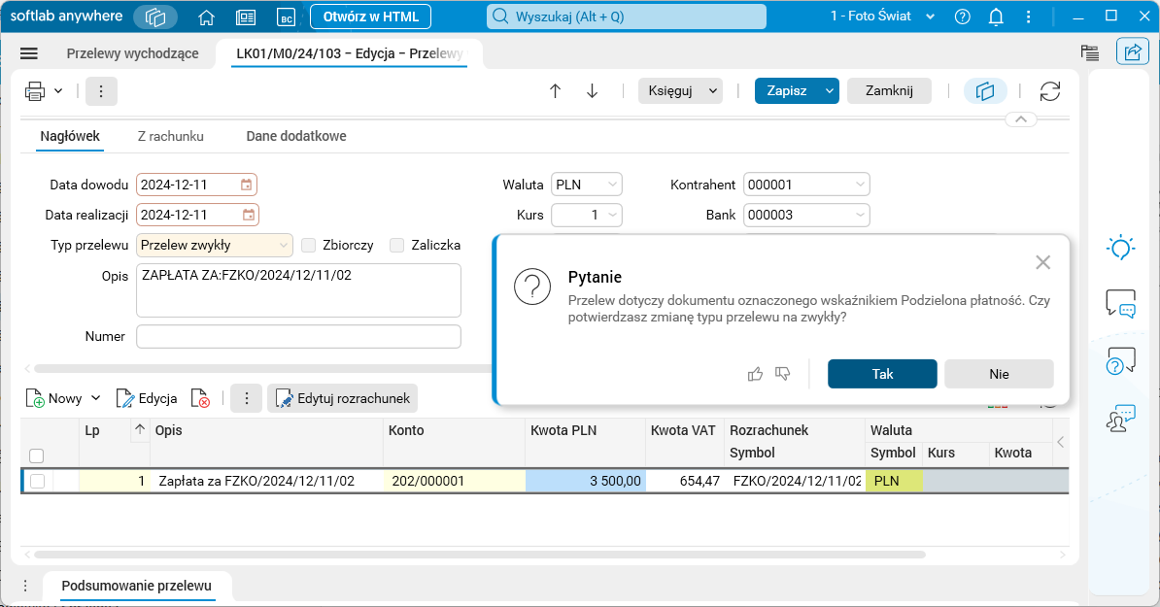Click thumbs up in Pytanie dialog

[755, 374]
